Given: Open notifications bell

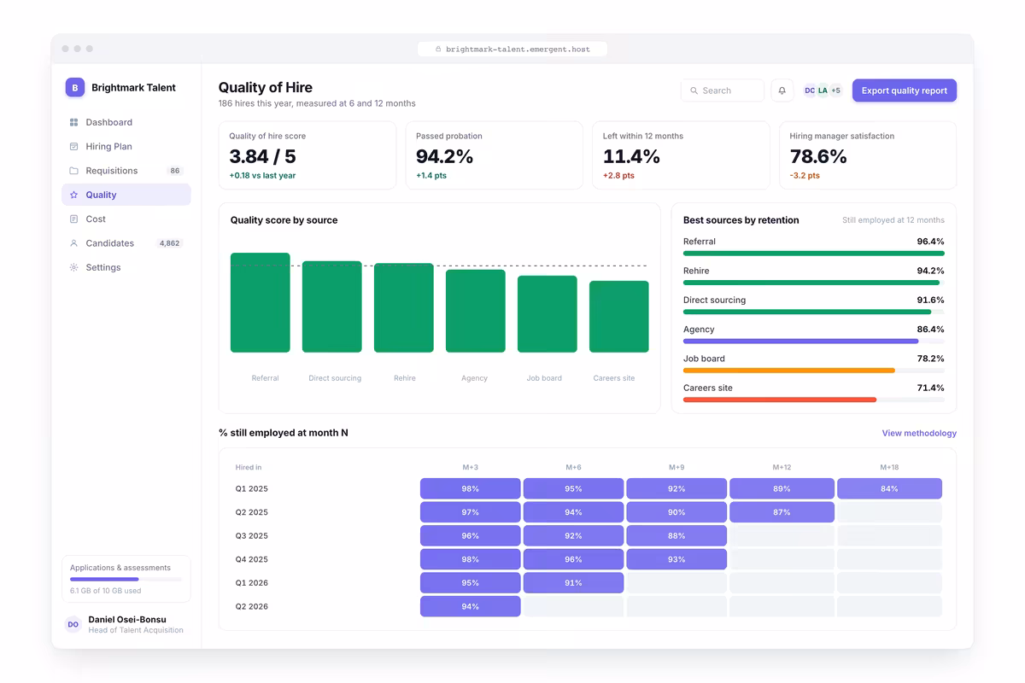Looking at the screenshot, I should [782, 90].
